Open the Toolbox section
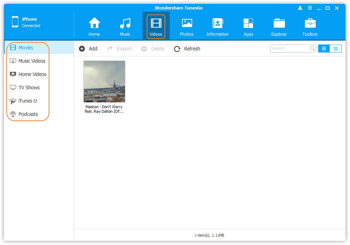 click(x=310, y=26)
